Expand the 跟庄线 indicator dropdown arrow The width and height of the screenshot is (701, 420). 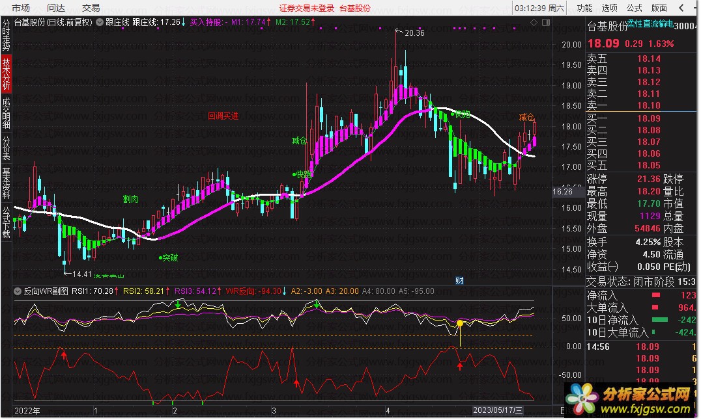(x=100, y=22)
